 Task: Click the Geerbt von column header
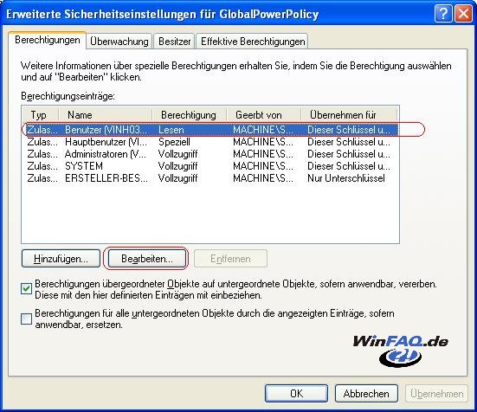(264, 115)
